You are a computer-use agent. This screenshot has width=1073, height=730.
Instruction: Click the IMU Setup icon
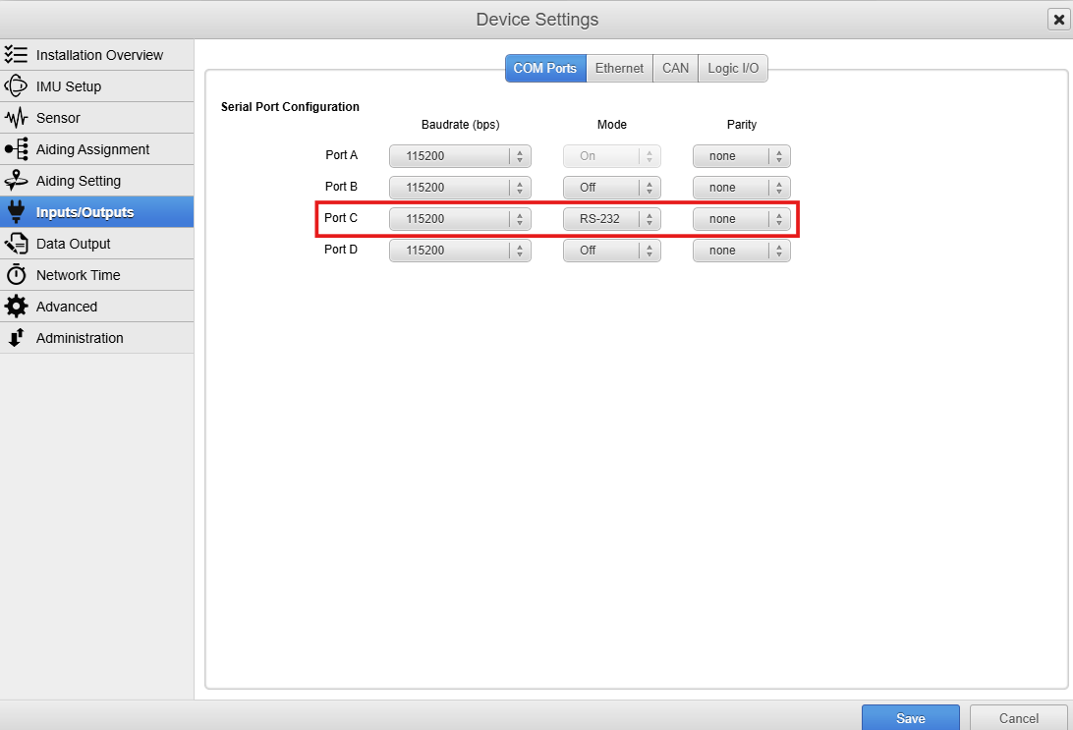pos(16,86)
